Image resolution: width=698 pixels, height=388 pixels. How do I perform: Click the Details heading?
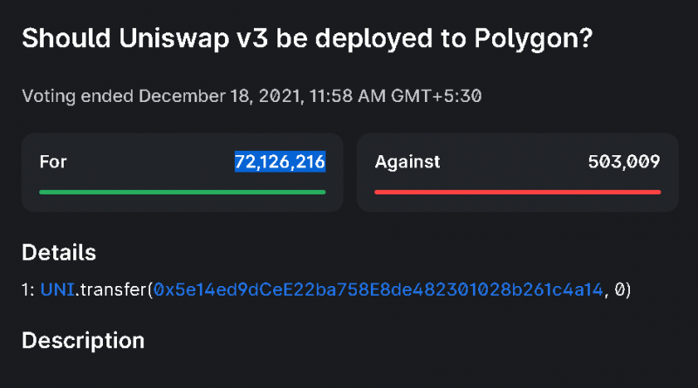point(58,254)
